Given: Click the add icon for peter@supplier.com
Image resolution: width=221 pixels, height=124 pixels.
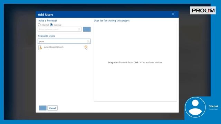Looking at the screenshot, I should tap(86, 47).
